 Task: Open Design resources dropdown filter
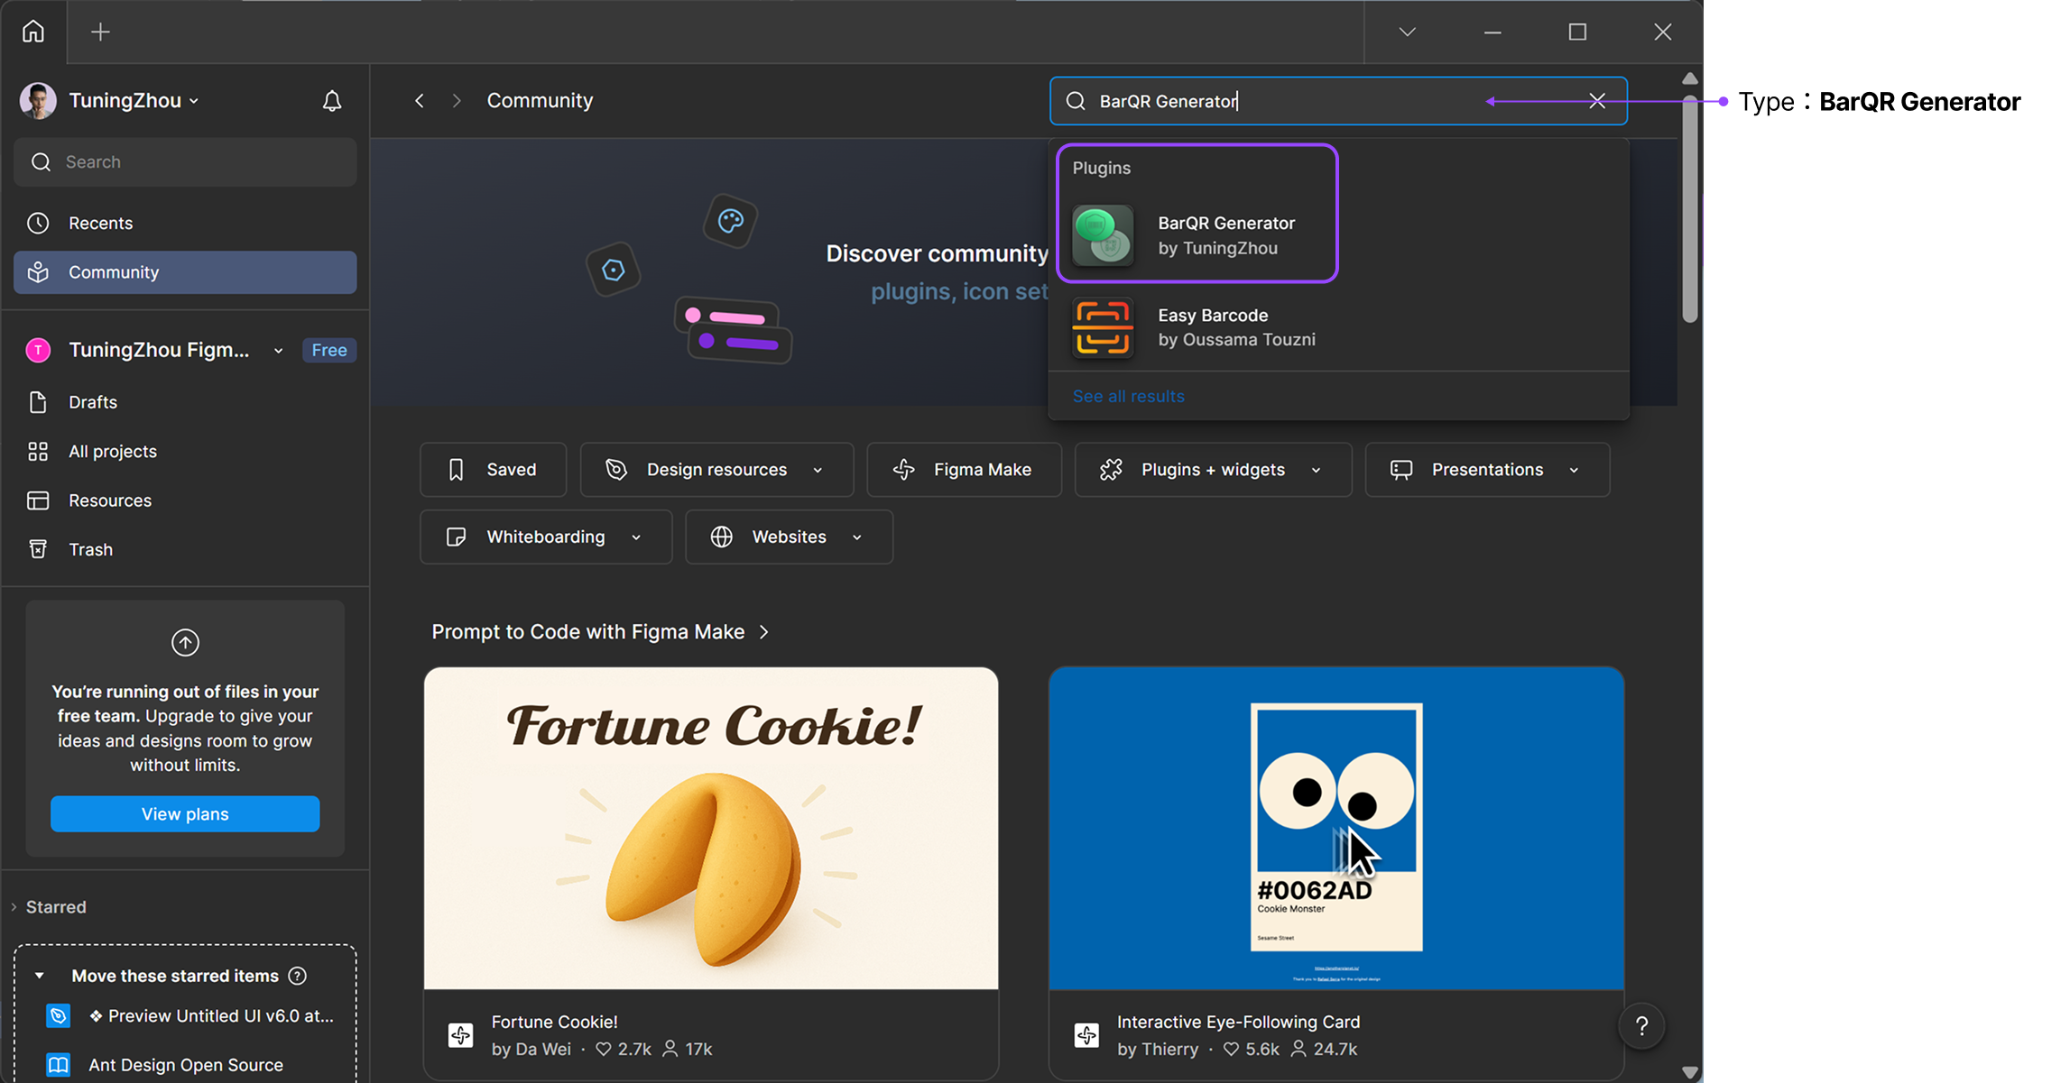click(716, 470)
